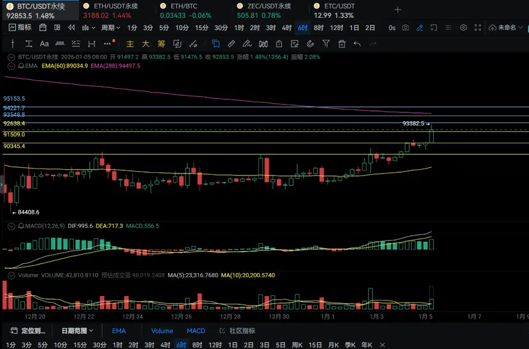Open the 周期 period dropdown
The height and width of the screenshot is (349, 529).
click(x=110, y=27)
